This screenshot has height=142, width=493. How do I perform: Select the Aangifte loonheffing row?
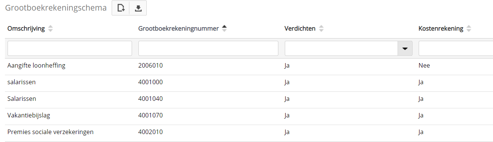pos(249,66)
